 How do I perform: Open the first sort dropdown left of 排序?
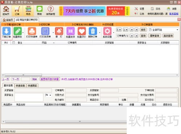point(119,30)
